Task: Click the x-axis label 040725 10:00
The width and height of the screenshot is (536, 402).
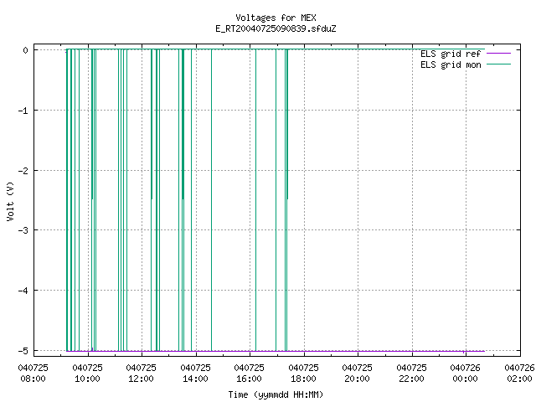Action: 87,374
